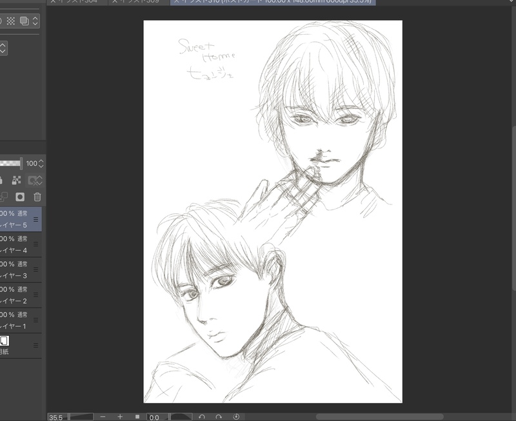516x421 pixels.
Task: Click the vertical canvas scrollbar
Action: 513,208
